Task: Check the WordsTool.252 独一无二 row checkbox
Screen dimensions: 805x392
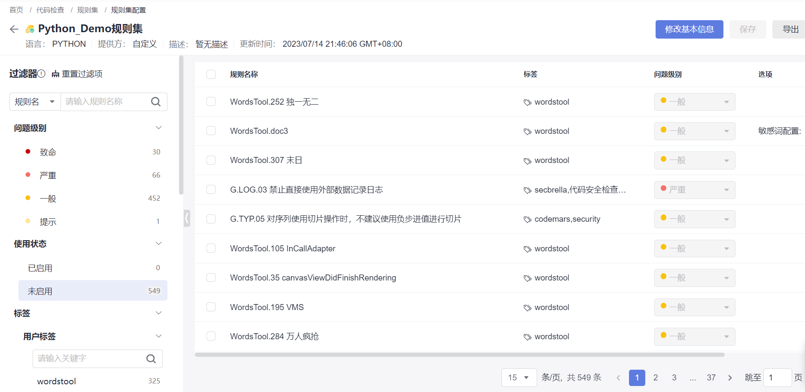Action: pyautogui.click(x=211, y=102)
